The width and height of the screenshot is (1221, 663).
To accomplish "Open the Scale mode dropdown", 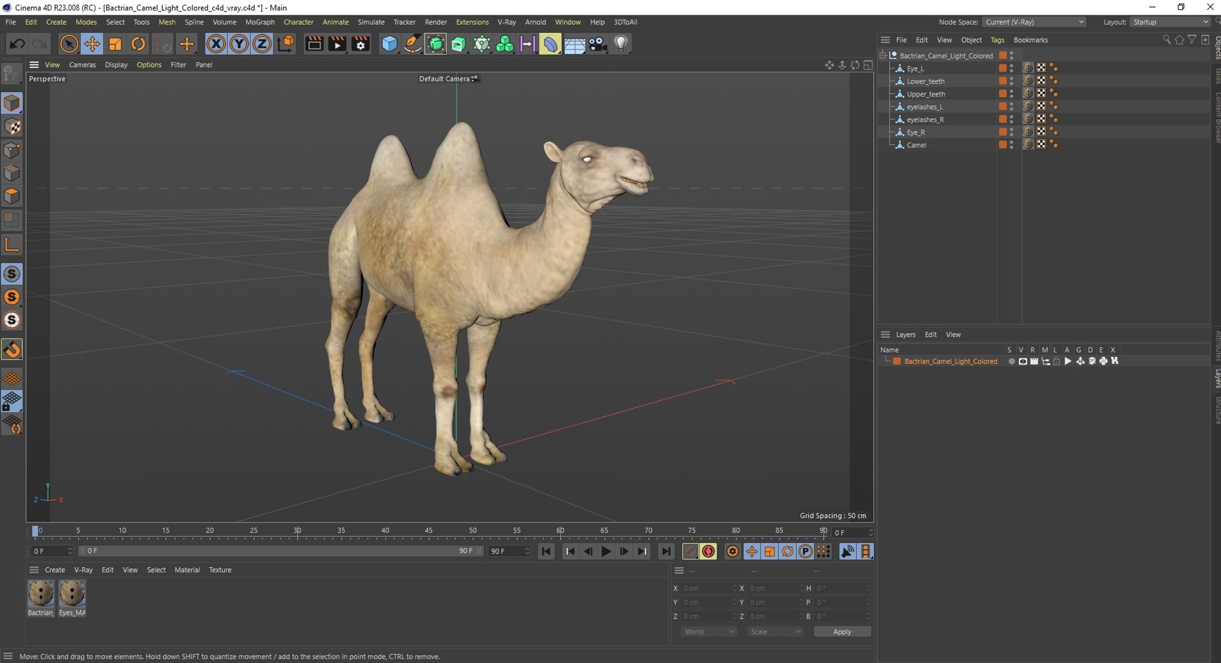I will [775, 632].
